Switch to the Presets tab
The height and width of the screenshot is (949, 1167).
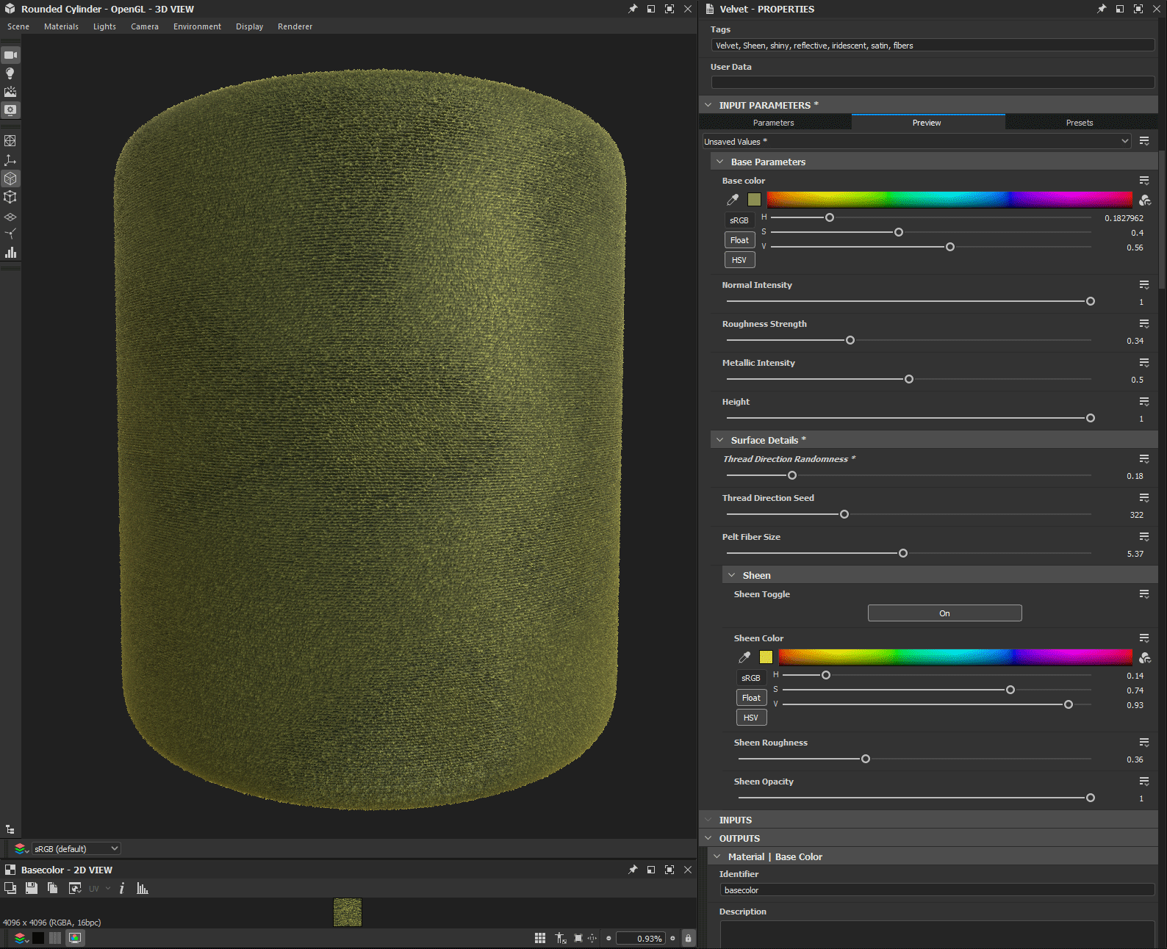(1080, 123)
